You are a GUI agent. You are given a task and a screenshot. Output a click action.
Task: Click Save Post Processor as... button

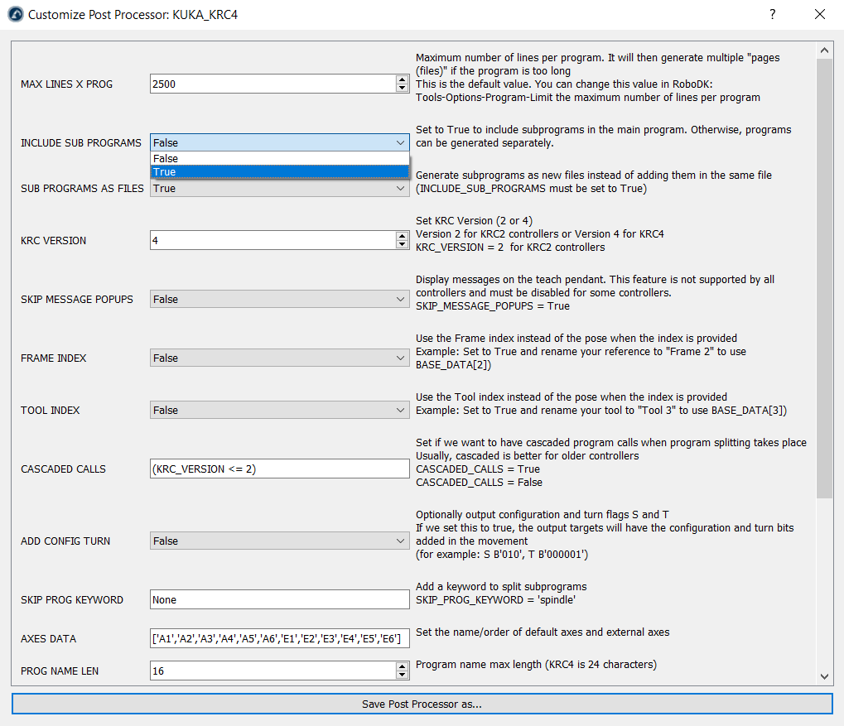(422, 704)
